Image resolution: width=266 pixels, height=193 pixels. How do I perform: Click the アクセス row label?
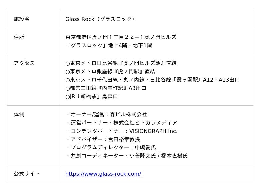(x=24, y=63)
